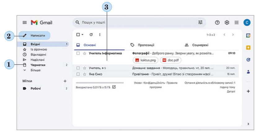Star the Учитель, я 5 message

(85, 68)
